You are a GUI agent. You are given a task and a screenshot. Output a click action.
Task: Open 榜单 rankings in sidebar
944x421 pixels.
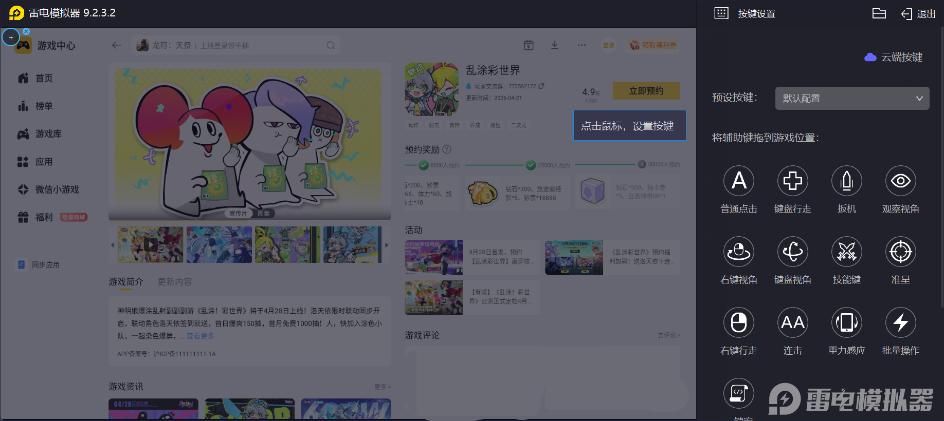[35, 106]
